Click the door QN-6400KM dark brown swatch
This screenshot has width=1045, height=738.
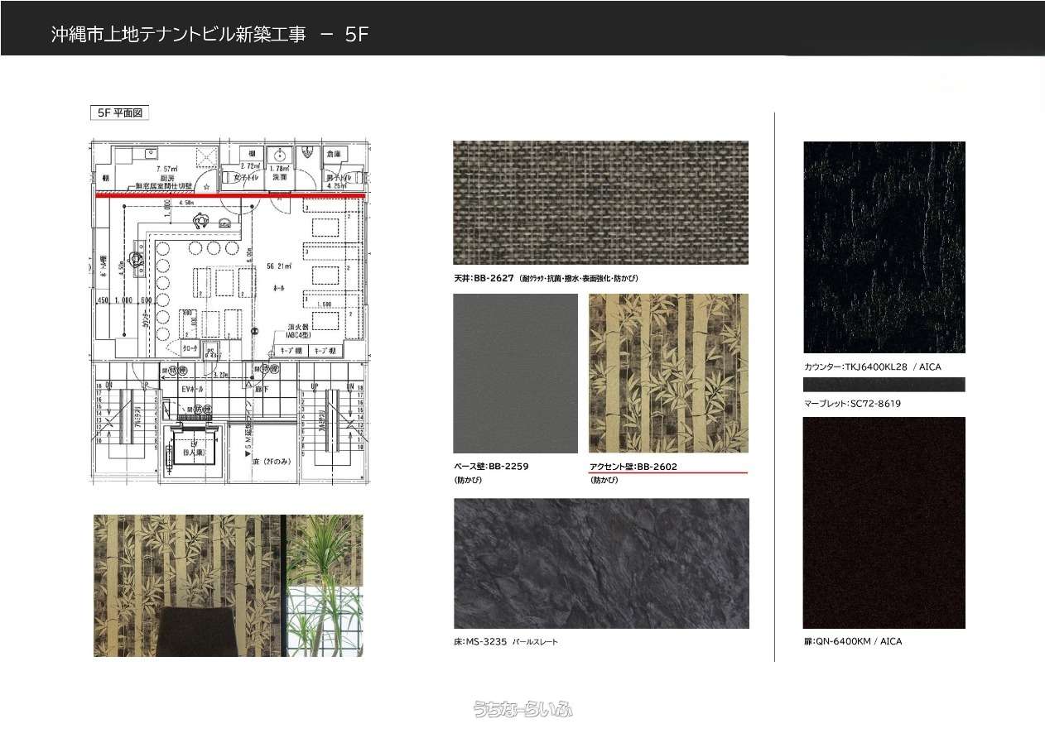click(884, 523)
